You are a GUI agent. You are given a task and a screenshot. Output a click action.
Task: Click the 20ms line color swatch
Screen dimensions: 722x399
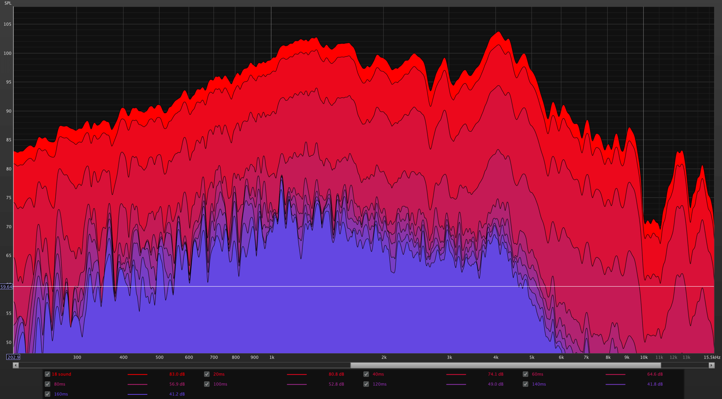click(297, 374)
